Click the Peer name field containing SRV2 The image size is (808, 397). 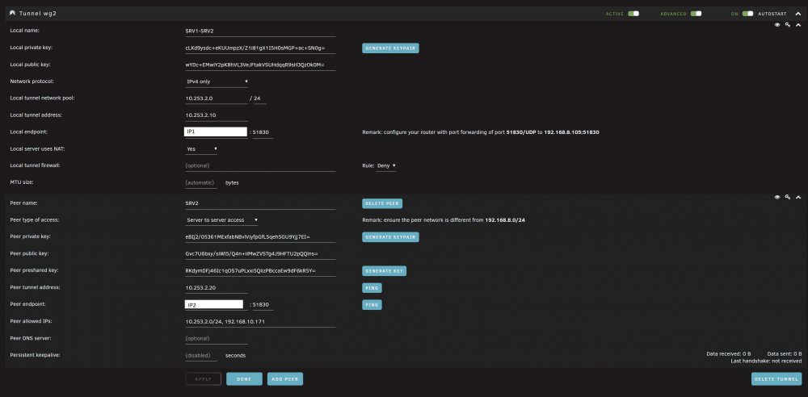click(261, 203)
